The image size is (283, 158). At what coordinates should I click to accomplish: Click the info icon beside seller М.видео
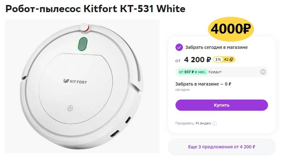coord(214,123)
